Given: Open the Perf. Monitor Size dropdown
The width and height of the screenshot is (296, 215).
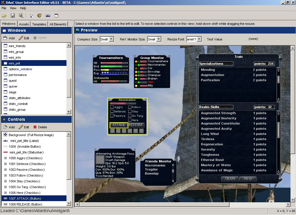Looking at the screenshot, I should coord(159,39).
